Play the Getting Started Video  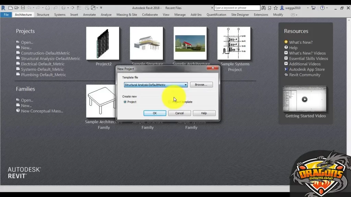coord(305,99)
